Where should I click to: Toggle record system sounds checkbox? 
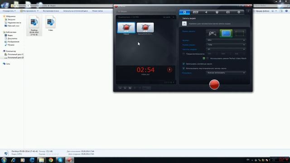184,64
